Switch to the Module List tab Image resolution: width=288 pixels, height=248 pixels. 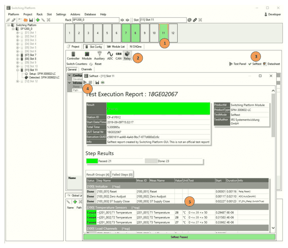(116, 47)
